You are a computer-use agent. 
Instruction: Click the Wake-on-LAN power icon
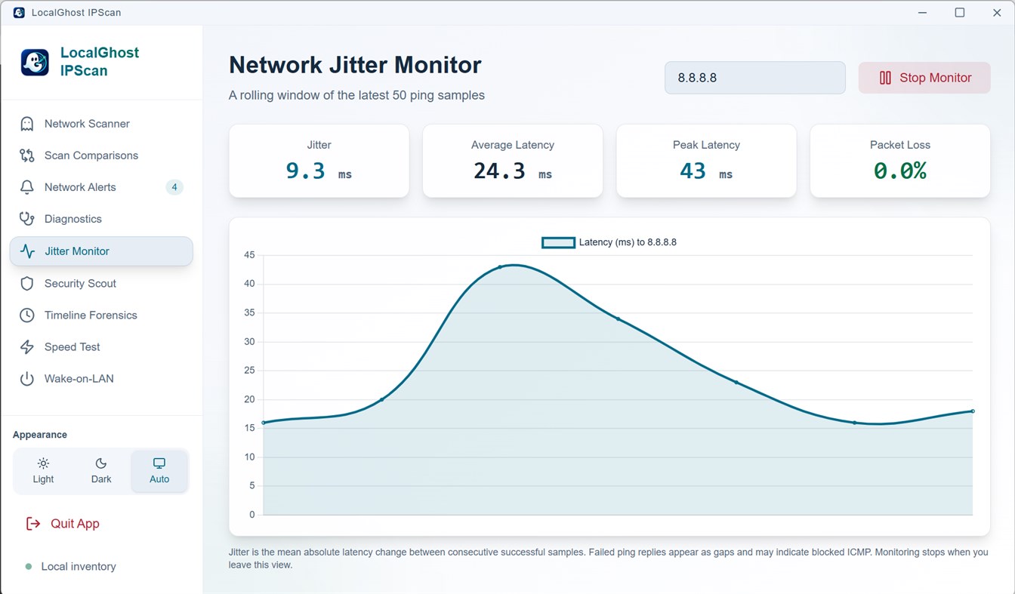click(x=27, y=379)
